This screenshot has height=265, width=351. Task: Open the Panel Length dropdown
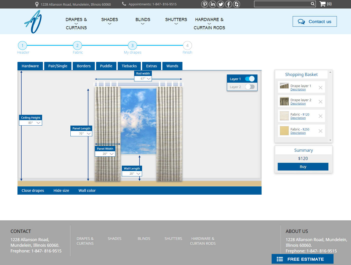[x=89, y=134]
